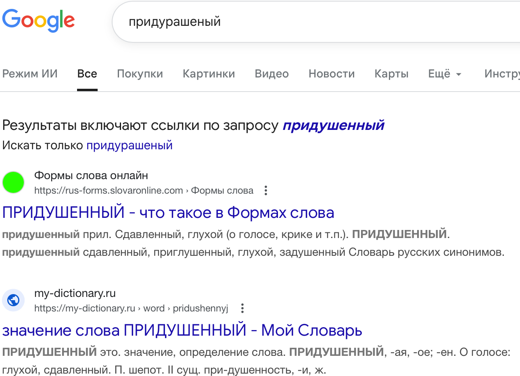Switch to Новости tab
Screen dimensions: 520x376
point(331,74)
